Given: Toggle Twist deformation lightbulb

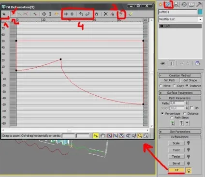Looking at the screenshot, I should (189, 150).
